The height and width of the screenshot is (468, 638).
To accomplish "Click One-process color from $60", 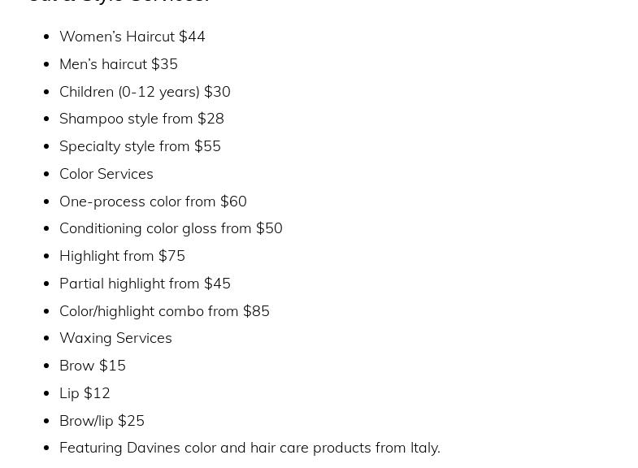I will tap(153, 201).
